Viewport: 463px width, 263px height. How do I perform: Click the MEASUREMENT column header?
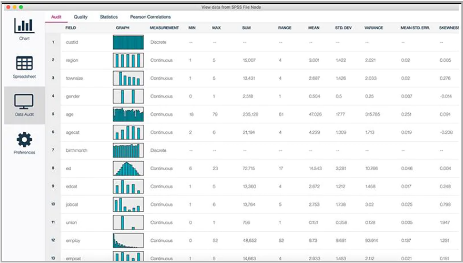tap(164, 28)
